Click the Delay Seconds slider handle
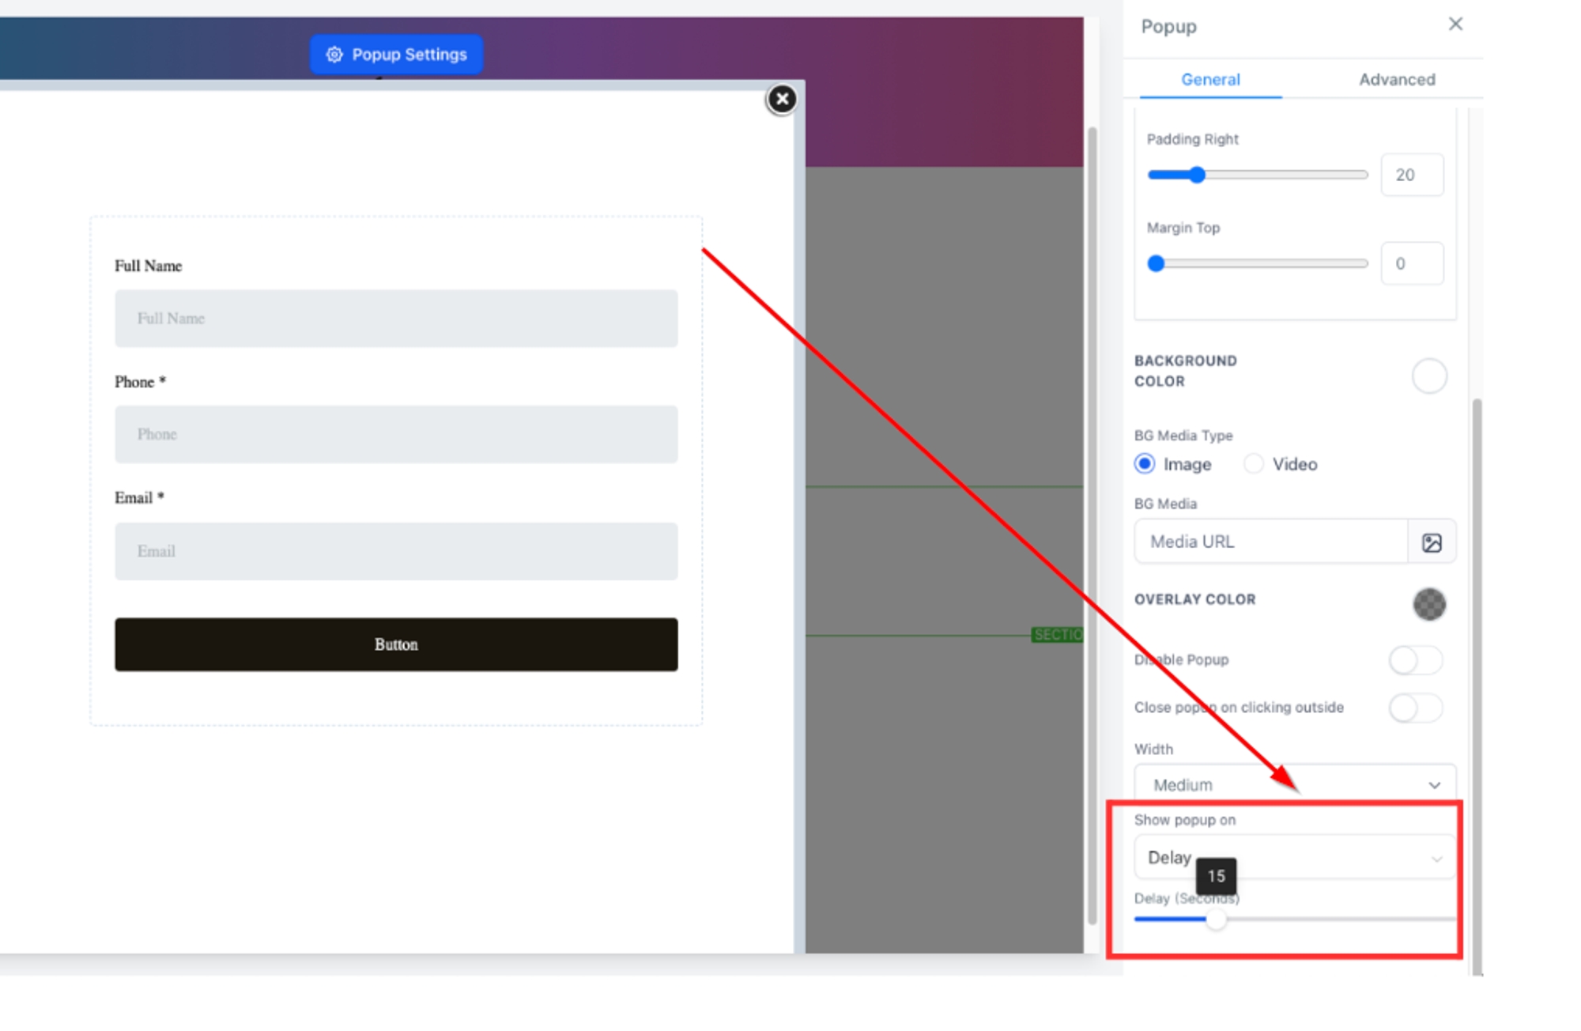Screen dimensions: 1581x1031 pos(1216,920)
